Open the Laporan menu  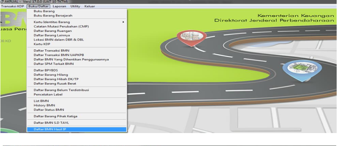pyautogui.click(x=59, y=6)
